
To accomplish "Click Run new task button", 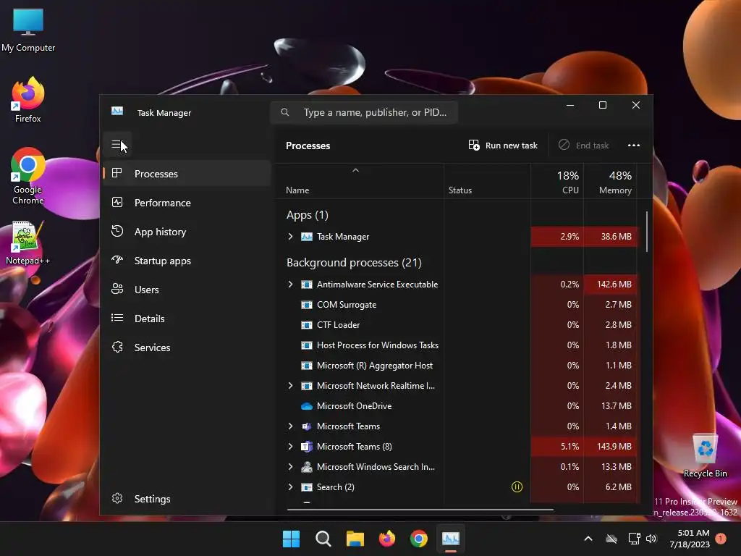I will [x=503, y=145].
